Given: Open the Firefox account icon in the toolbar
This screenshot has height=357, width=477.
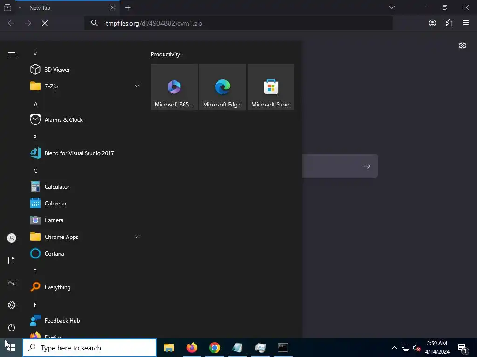Looking at the screenshot, I should point(432,23).
